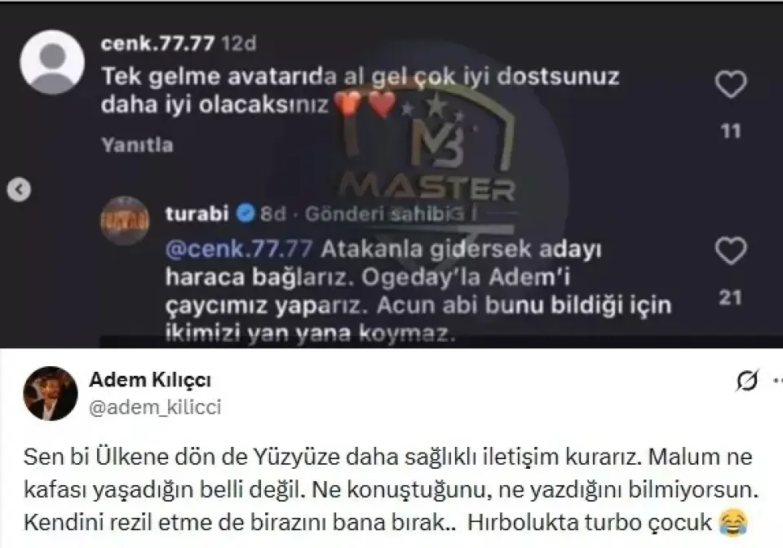The image size is (783, 548).
Task: Like turabi's reply with the heart icon
Action: tap(731, 250)
